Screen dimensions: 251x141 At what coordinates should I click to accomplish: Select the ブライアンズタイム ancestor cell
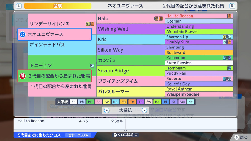point(131,81)
